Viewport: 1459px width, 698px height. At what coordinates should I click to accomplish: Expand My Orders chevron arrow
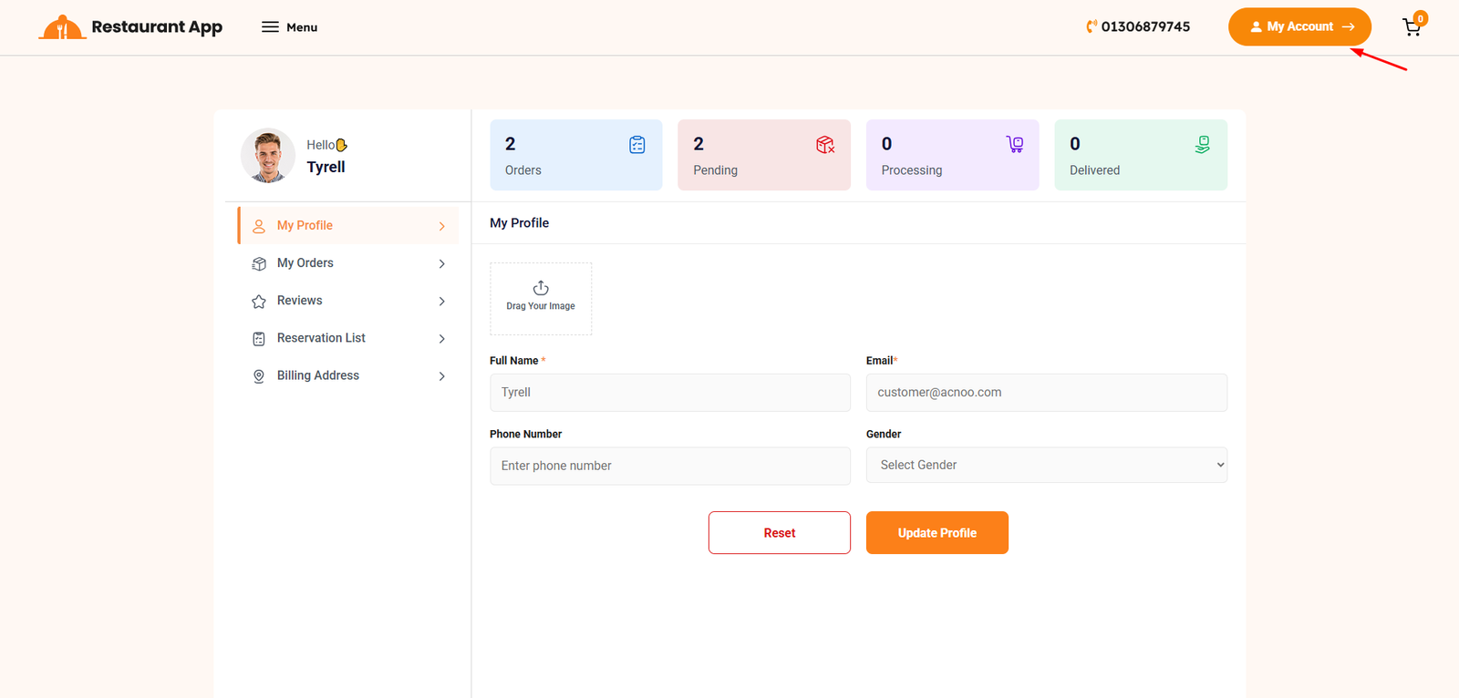pyautogui.click(x=441, y=263)
